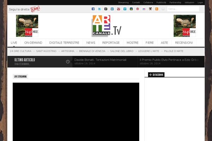Go to the NEWS section

91,43
